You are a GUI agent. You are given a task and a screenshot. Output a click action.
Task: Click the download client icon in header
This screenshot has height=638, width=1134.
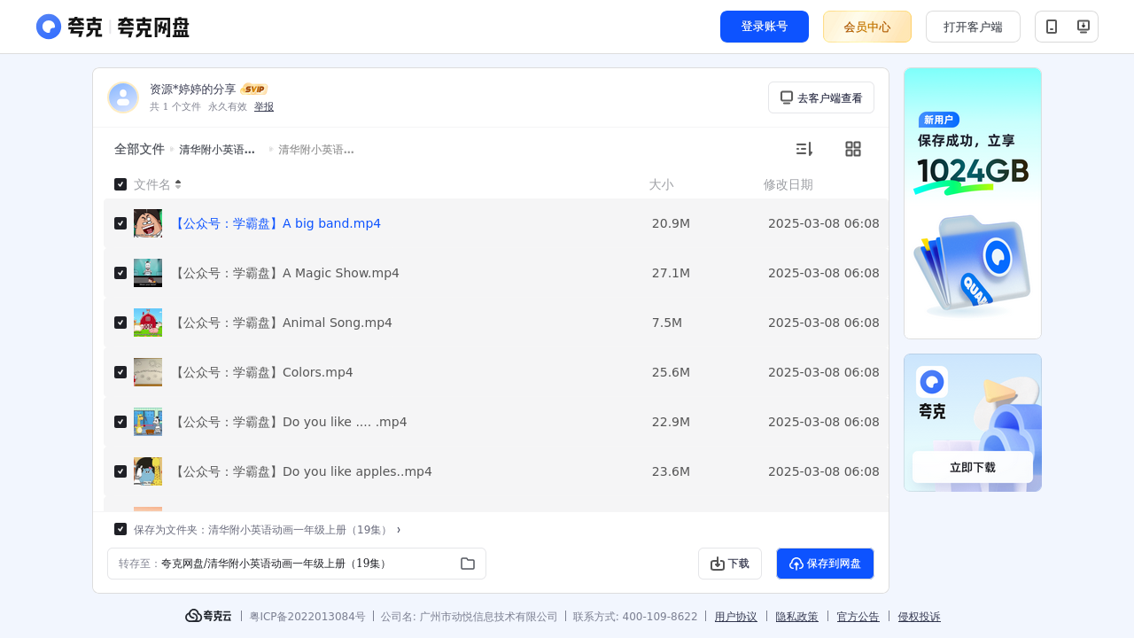(1083, 27)
